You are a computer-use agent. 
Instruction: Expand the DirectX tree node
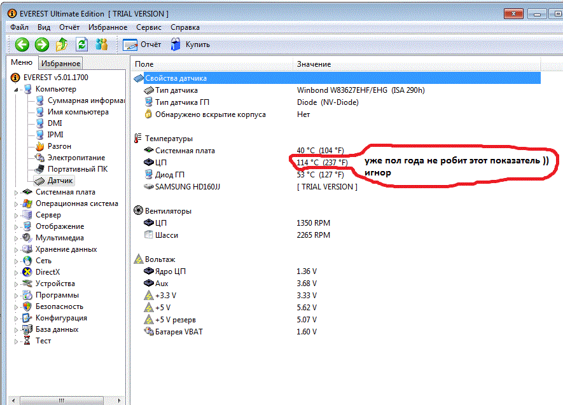point(16,273)
